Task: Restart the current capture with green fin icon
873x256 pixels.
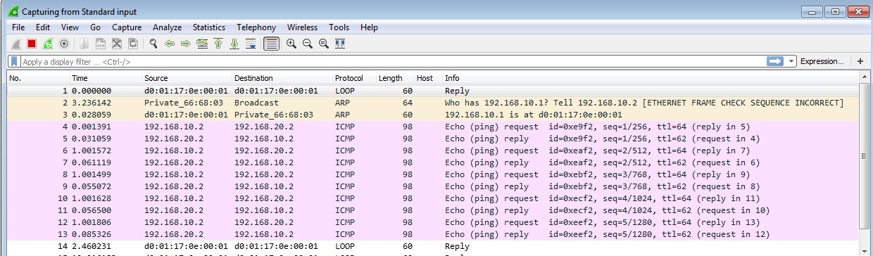Action: click(48, 44)
